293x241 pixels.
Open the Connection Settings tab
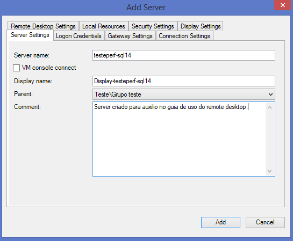coord(184,36)
